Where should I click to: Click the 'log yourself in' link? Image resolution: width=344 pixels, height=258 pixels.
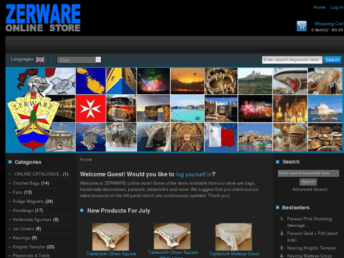pyautogui.click(x=194, y=174)
